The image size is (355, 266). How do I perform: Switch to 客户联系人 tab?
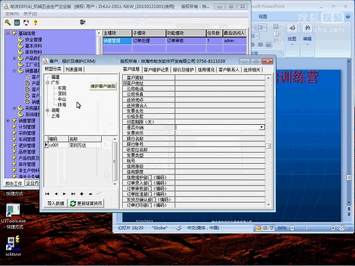tap(229, 70)
